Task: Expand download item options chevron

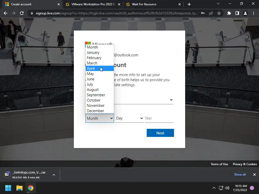Action: (x=54, y=175)
